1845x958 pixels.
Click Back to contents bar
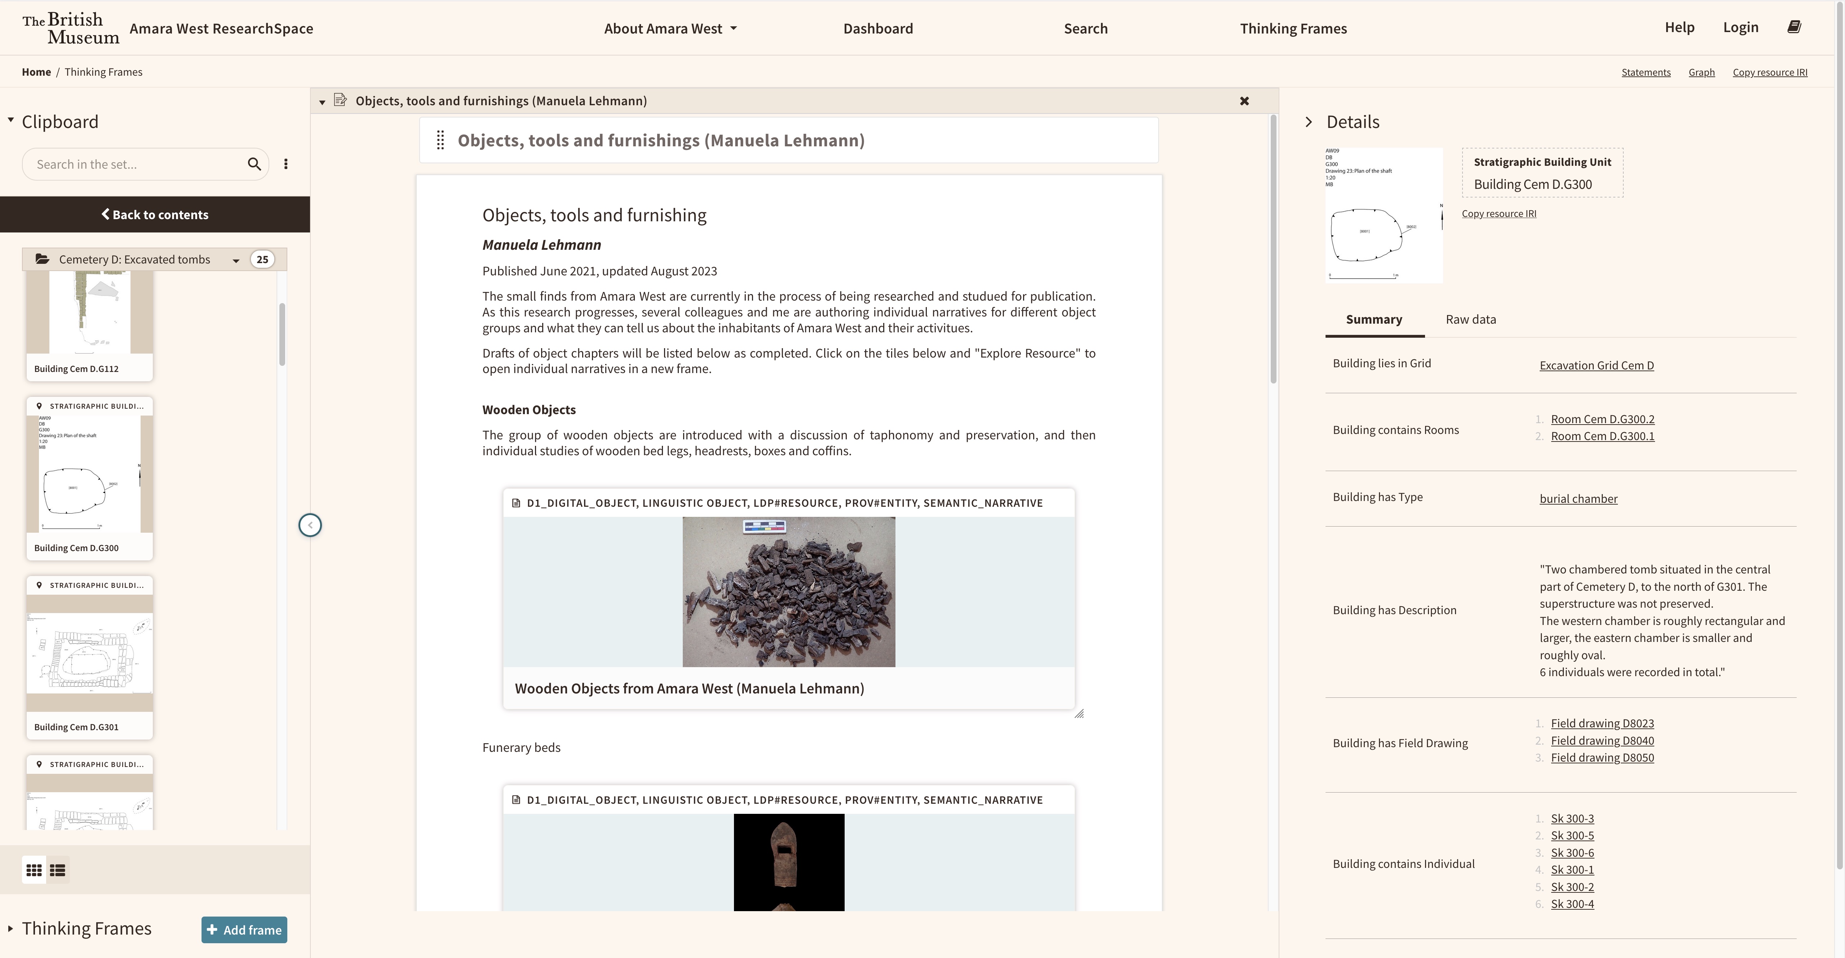point(155,215)
